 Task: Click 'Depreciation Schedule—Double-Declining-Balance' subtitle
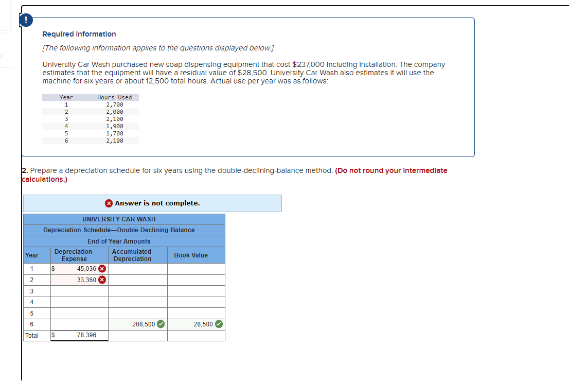119,230
